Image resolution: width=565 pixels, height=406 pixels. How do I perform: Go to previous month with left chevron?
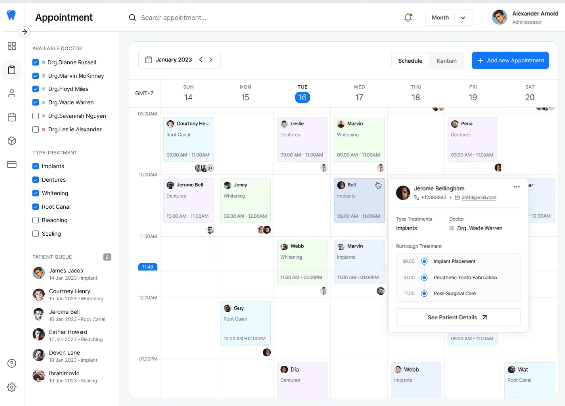click(201, 60)
